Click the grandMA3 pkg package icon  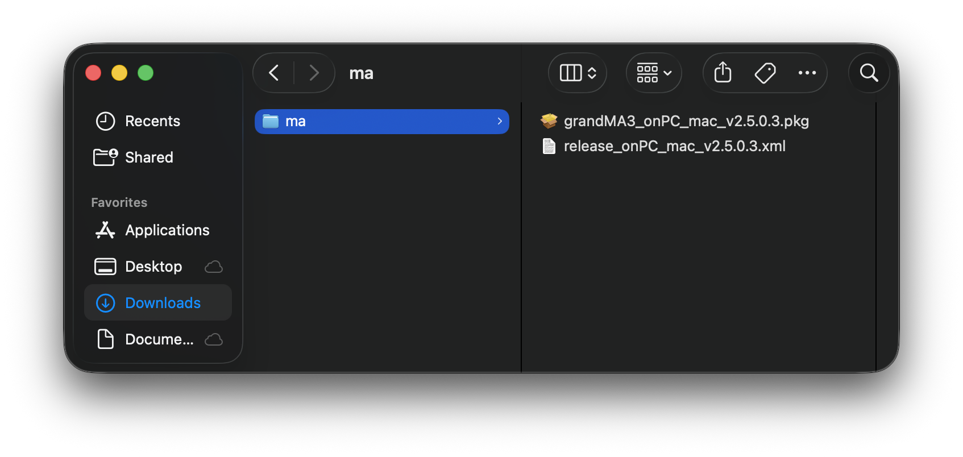(x=549, y=121)
